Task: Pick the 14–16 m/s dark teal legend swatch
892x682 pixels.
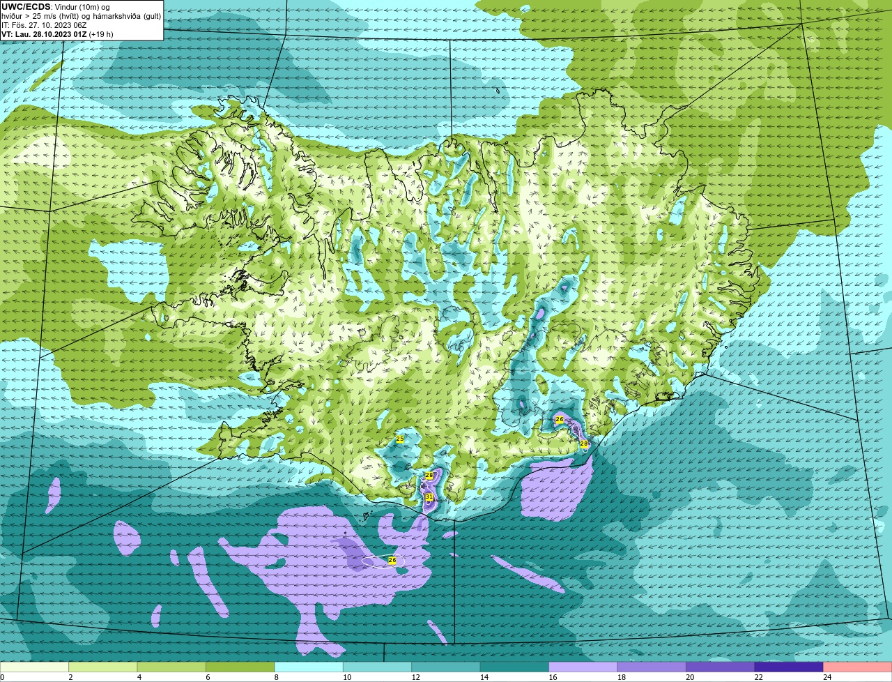Action: click(x=515, y=667)
